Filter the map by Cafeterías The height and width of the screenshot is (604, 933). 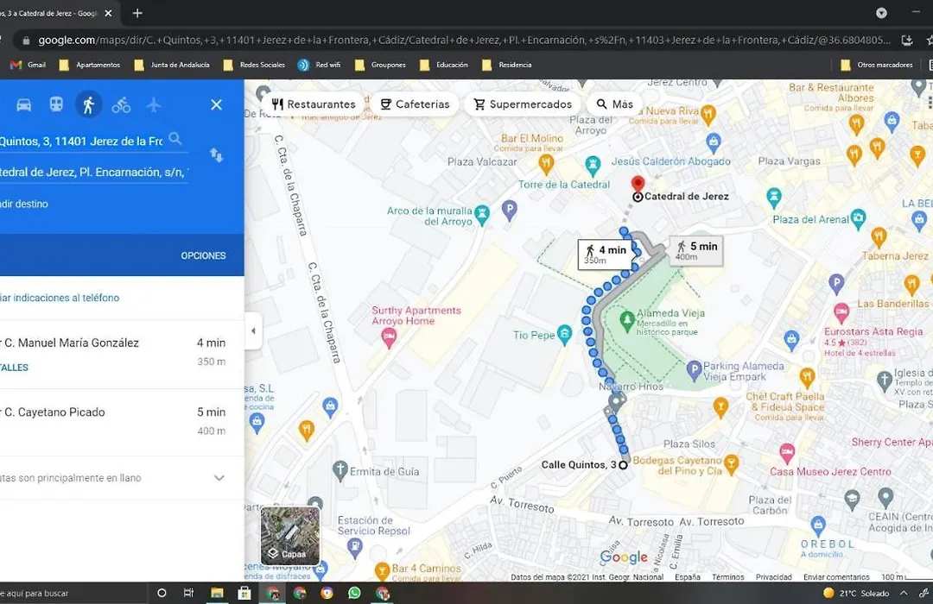click(415, 104)
